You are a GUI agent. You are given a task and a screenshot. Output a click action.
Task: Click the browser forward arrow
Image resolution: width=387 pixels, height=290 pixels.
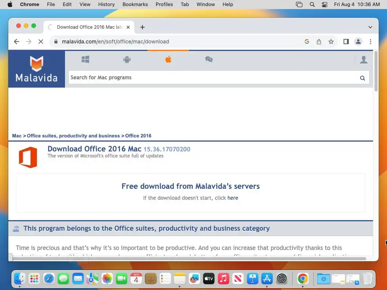coord(29,42)
